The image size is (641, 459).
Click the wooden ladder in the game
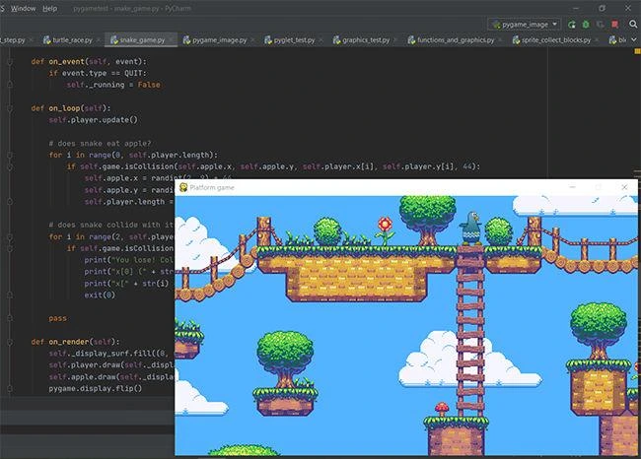pyautogui.click(x=470, y=331)
